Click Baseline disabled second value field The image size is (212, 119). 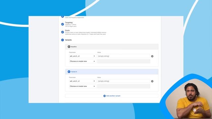point(124,61)
